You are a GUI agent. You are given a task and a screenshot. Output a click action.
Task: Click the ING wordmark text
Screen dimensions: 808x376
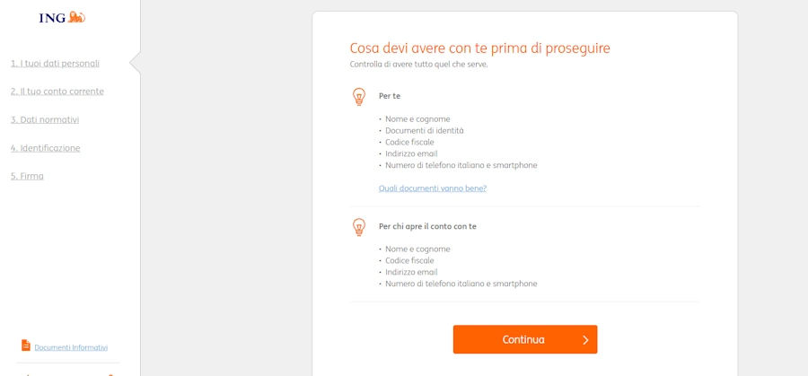pyautogui.click(x=52, y=18)
